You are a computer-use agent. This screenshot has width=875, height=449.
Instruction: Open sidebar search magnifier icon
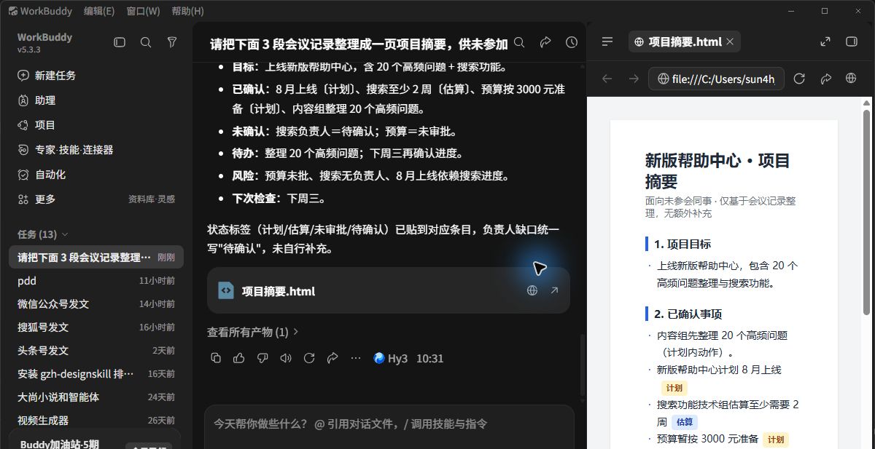coord(146,42)
